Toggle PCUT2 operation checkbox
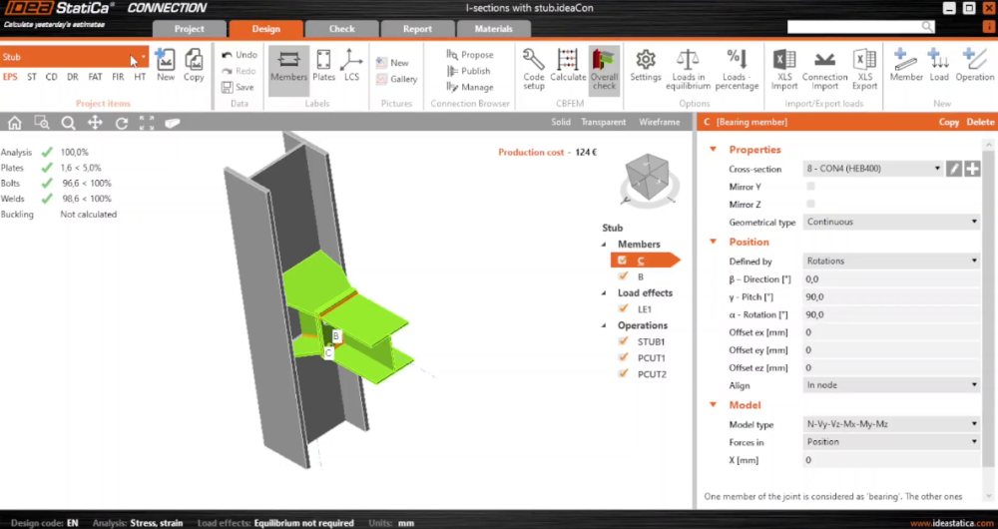Viewport: 998px width, 529px height. coord(623,373)
